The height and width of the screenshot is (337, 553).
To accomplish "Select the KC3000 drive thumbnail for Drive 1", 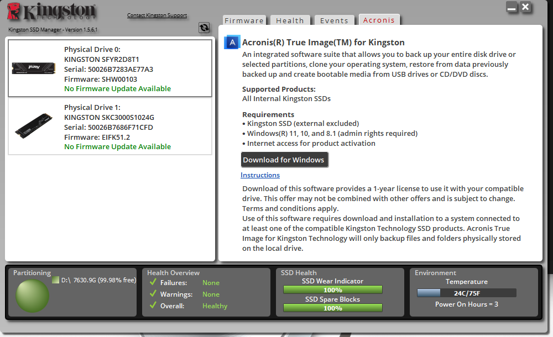I will click(x=34, y=126).
